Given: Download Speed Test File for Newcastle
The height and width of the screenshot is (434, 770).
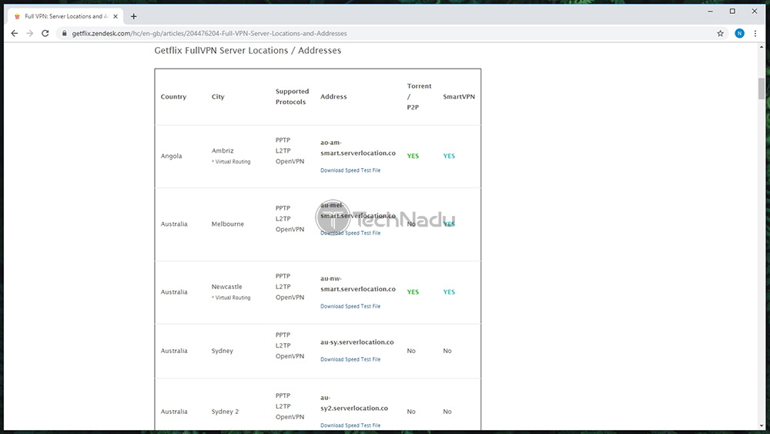Looking at the screenshot, I should 350,306.
